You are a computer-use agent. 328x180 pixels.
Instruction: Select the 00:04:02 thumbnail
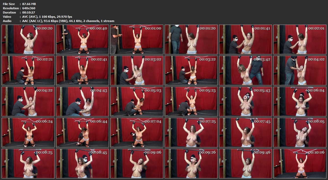[300, 70]
